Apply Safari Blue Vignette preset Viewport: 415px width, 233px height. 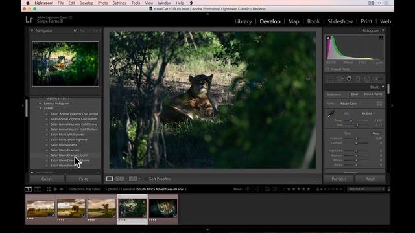(64, 145)
